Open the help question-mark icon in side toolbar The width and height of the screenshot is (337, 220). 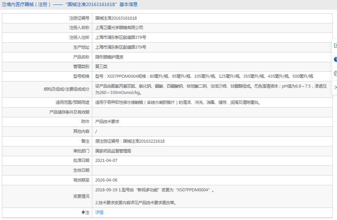point(335,59)
